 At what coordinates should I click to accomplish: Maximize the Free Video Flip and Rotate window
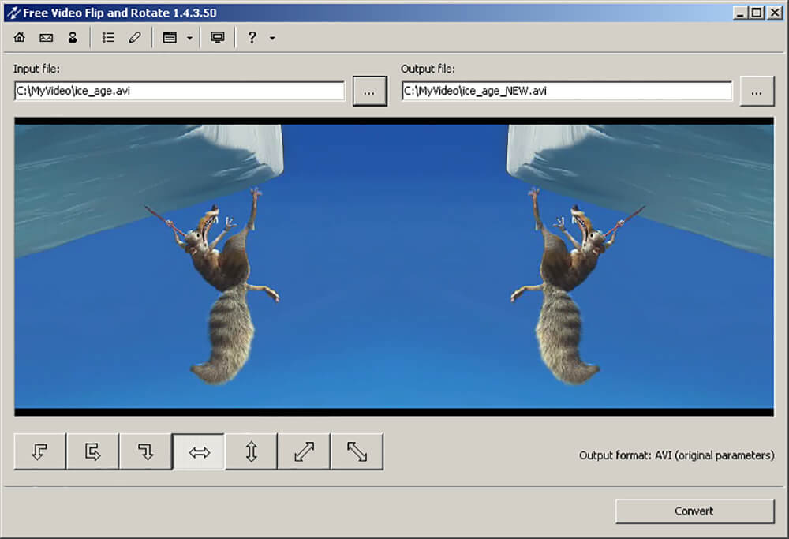coord(757,13)
